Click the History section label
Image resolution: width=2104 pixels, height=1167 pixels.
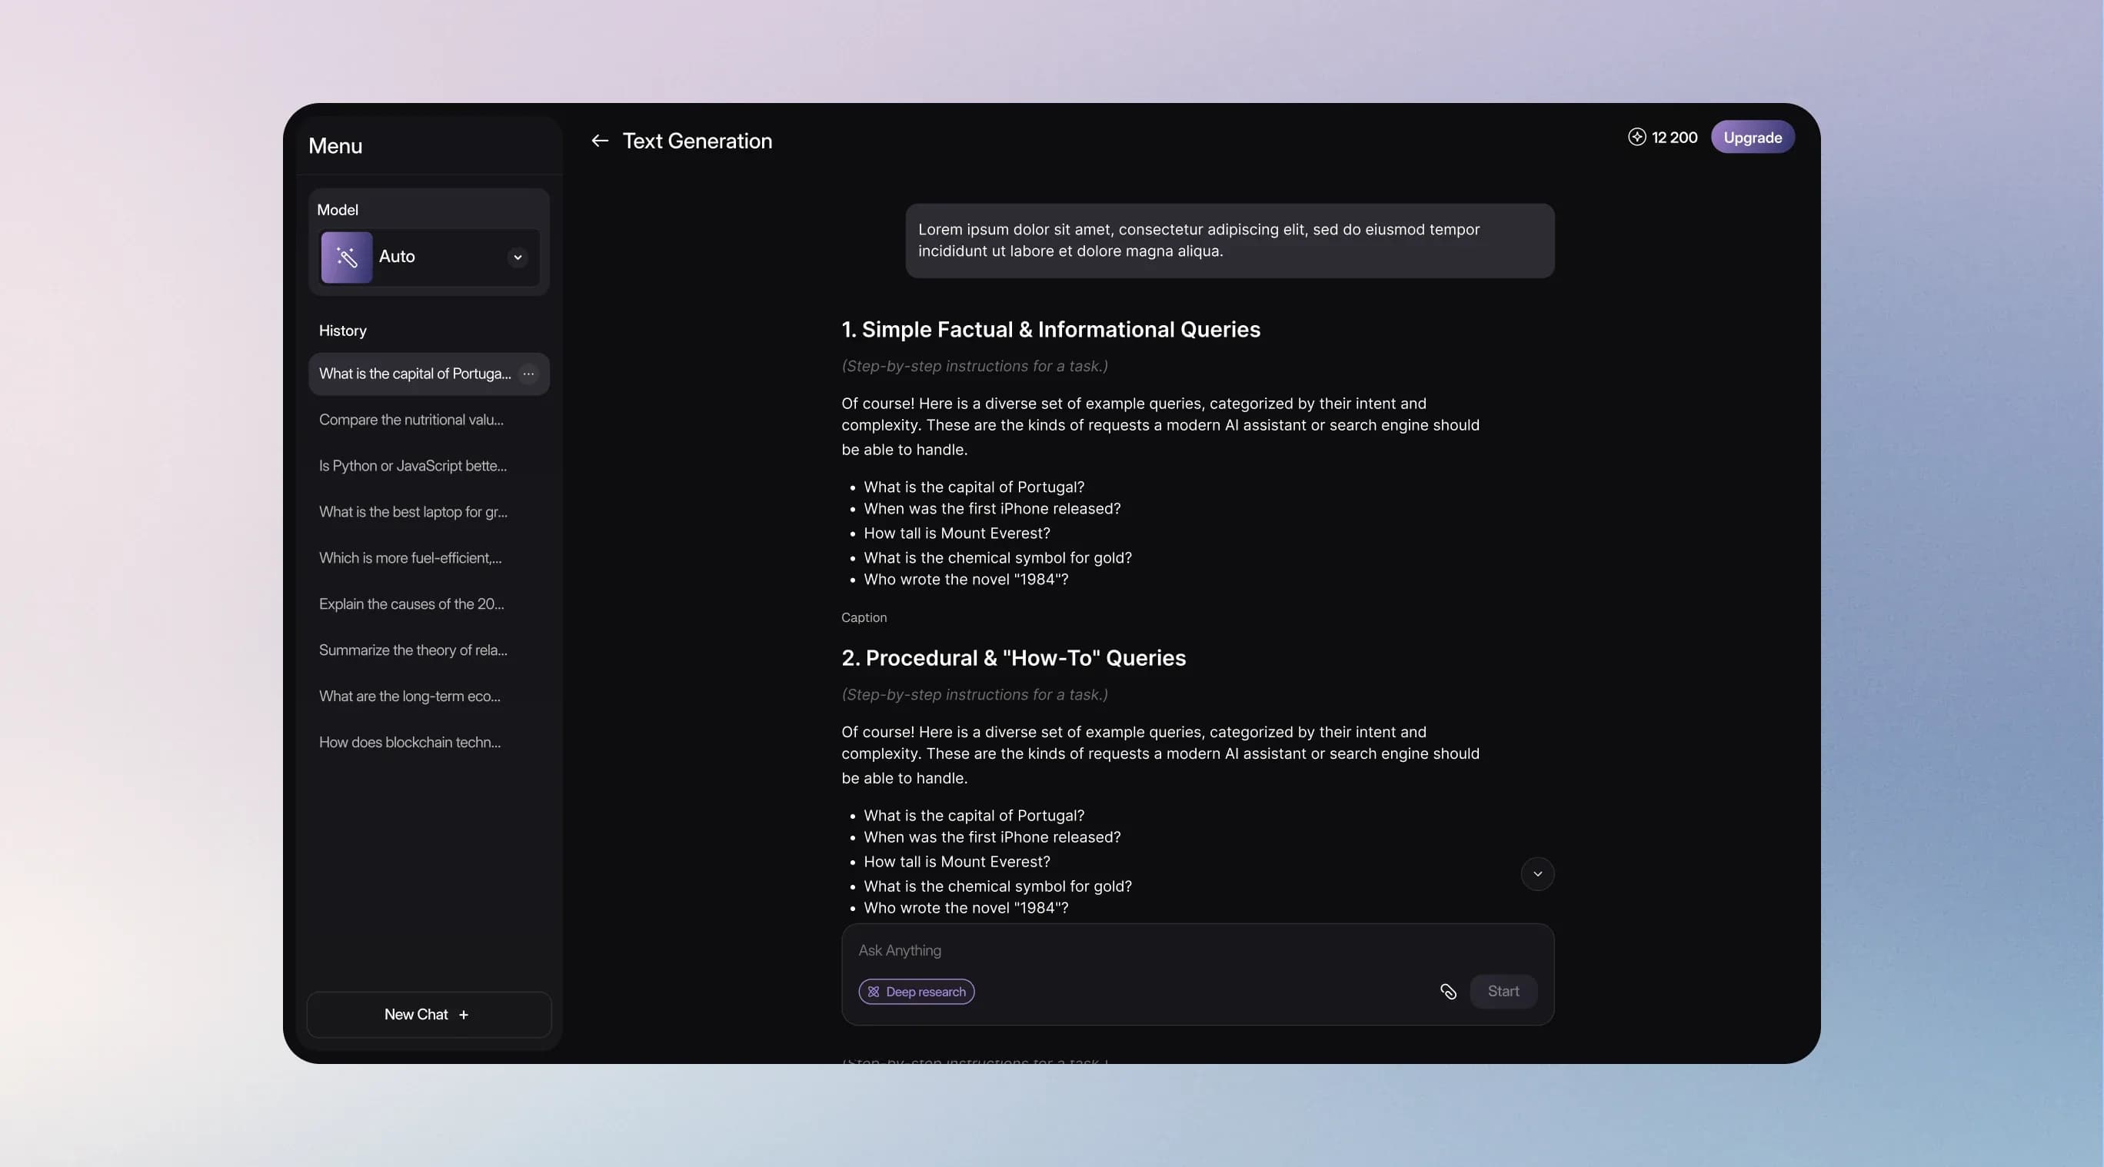click(342, 331)
